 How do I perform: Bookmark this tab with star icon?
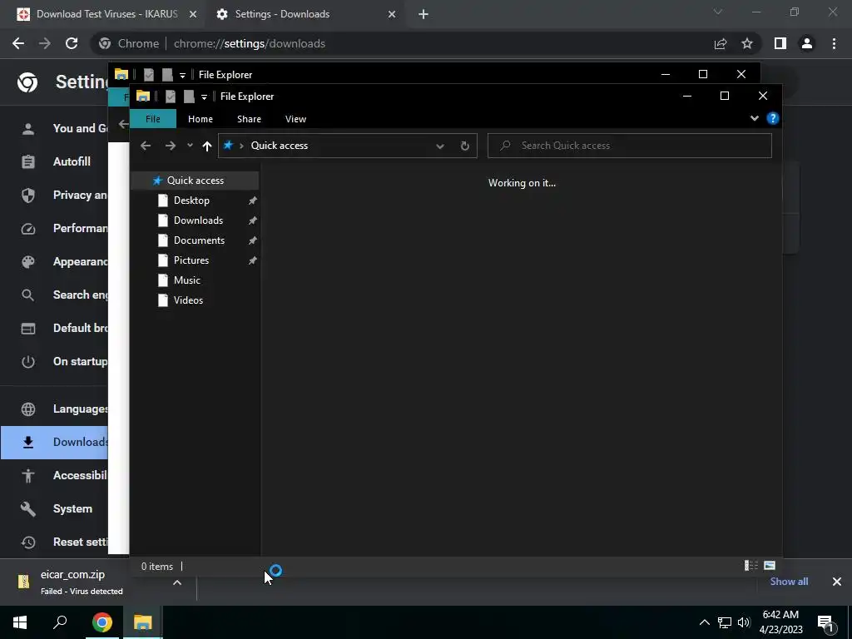click(747, 43)
